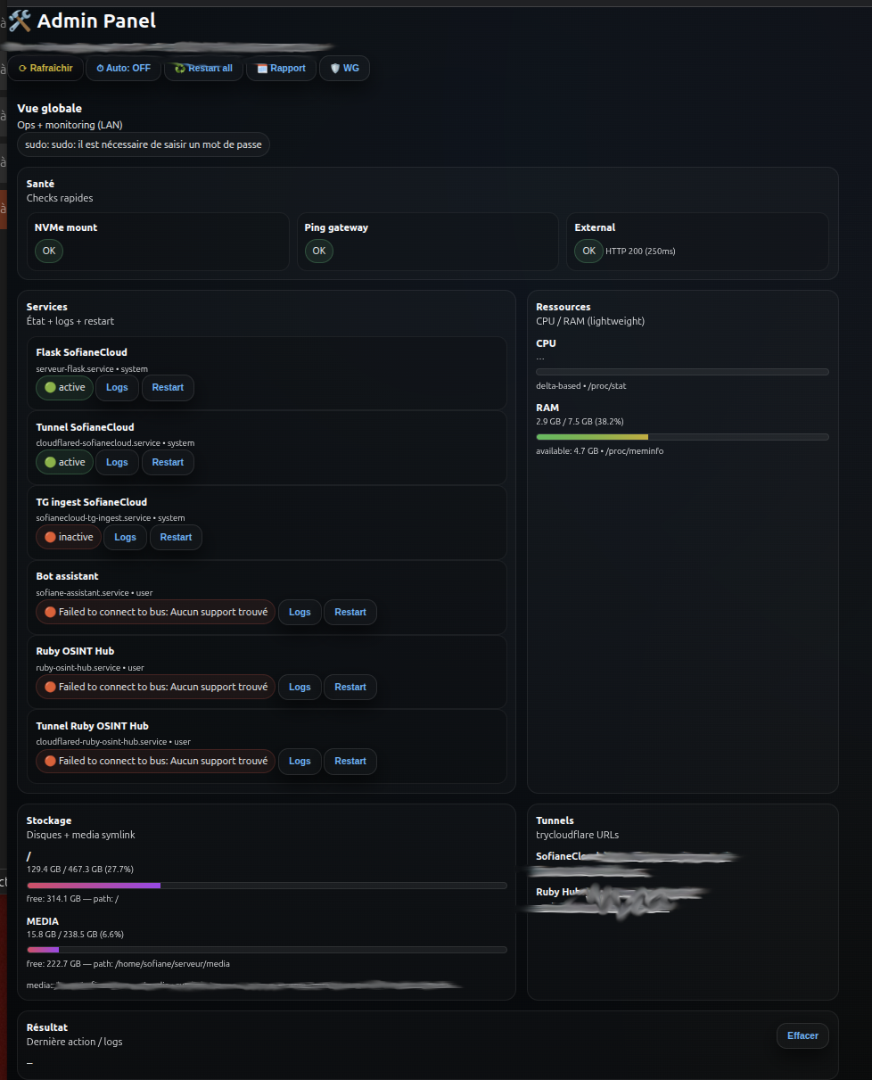Click the RAM usage progress bar

(x=682, y=437)
